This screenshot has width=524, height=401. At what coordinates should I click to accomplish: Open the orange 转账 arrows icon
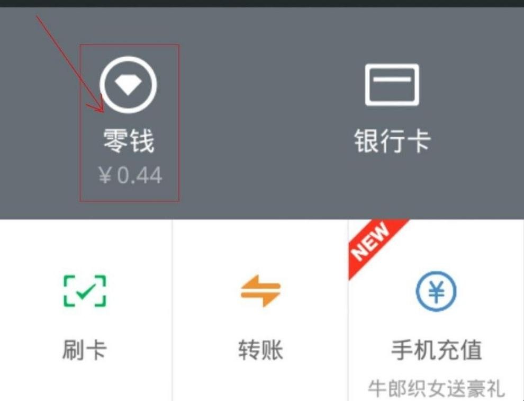260,291
